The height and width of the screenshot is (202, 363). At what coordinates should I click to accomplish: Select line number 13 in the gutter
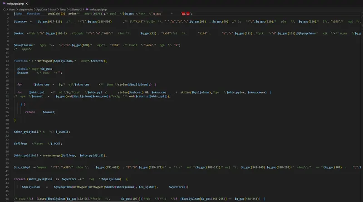(7, 61)
